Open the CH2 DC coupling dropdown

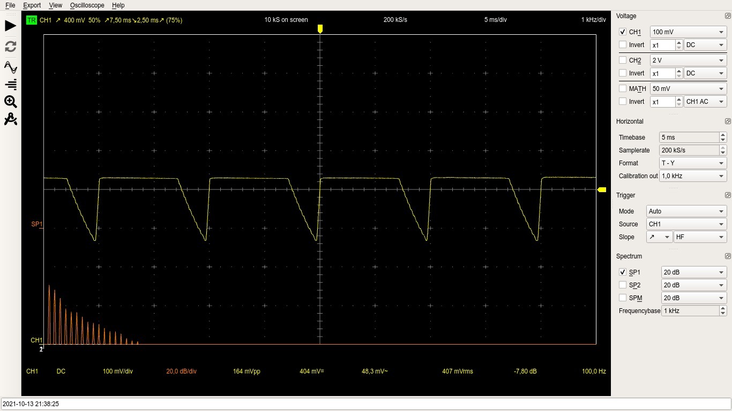tap(705, 73)
